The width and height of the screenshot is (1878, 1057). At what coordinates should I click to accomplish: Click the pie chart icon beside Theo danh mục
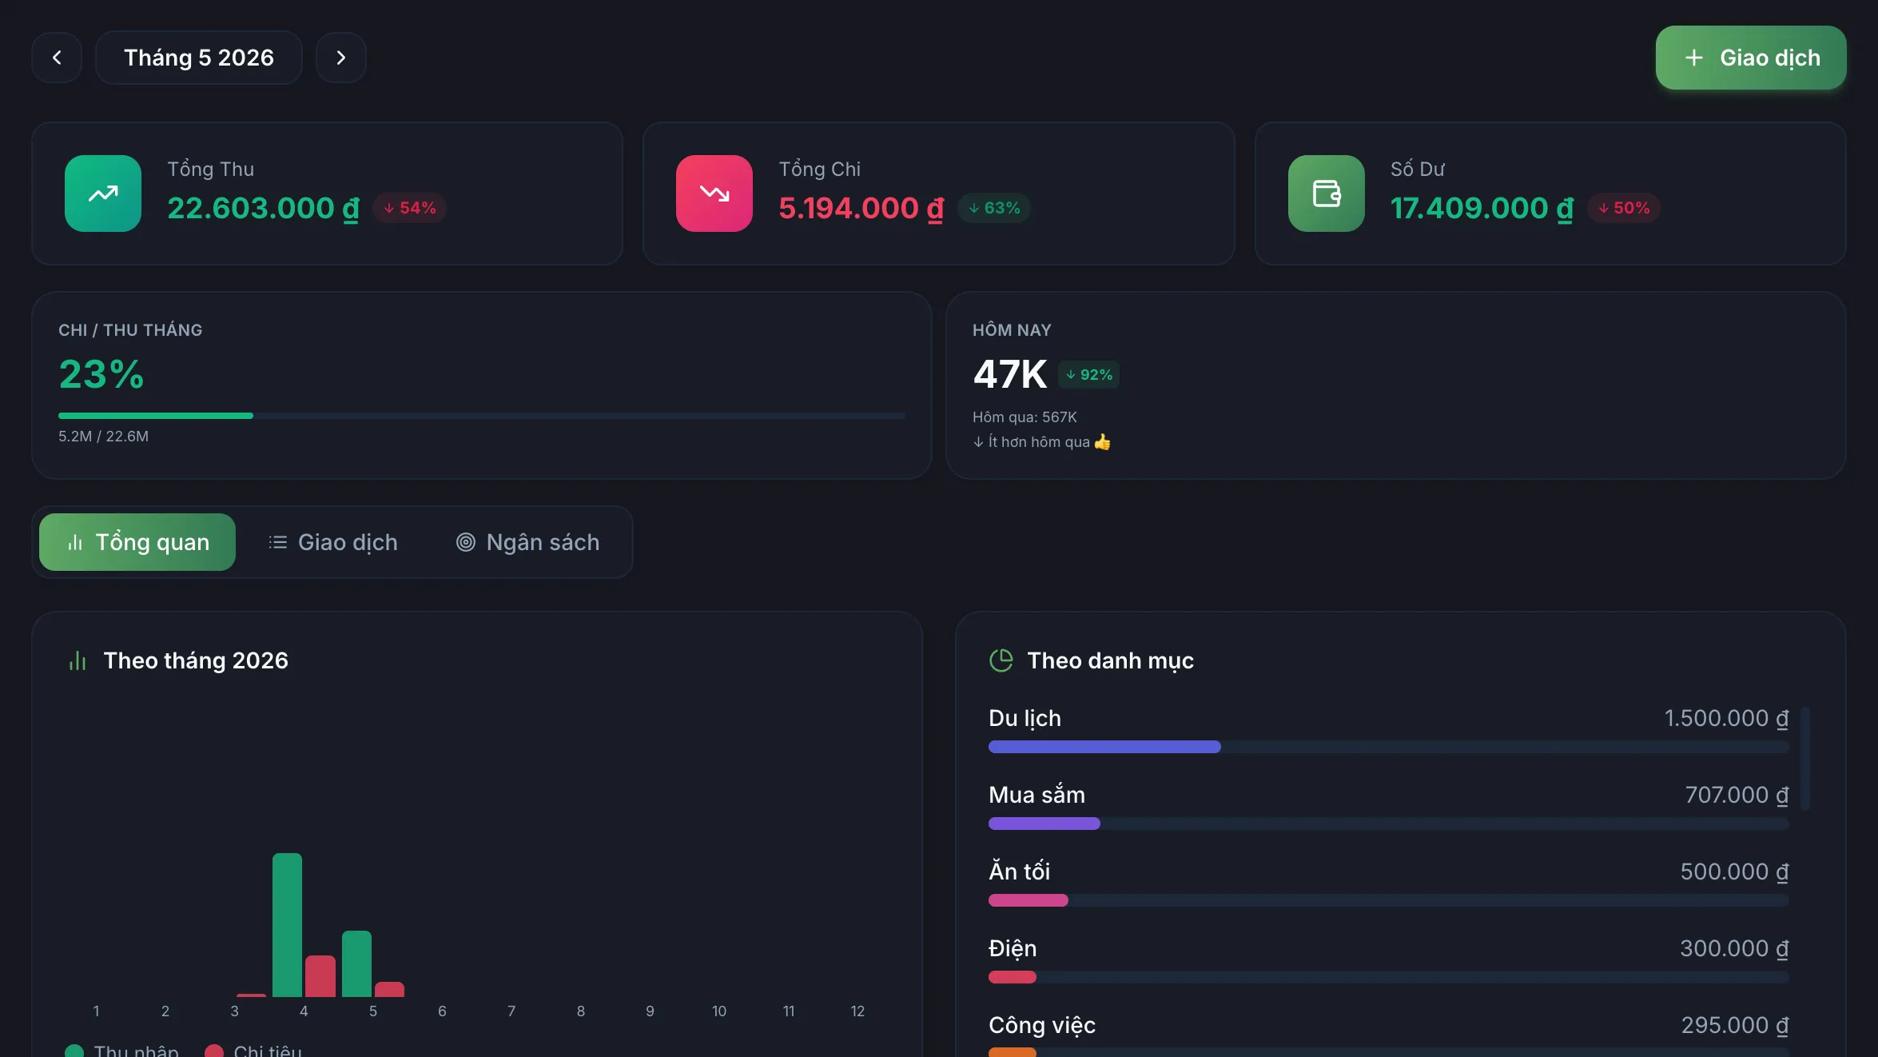(x=1001, y=660)
